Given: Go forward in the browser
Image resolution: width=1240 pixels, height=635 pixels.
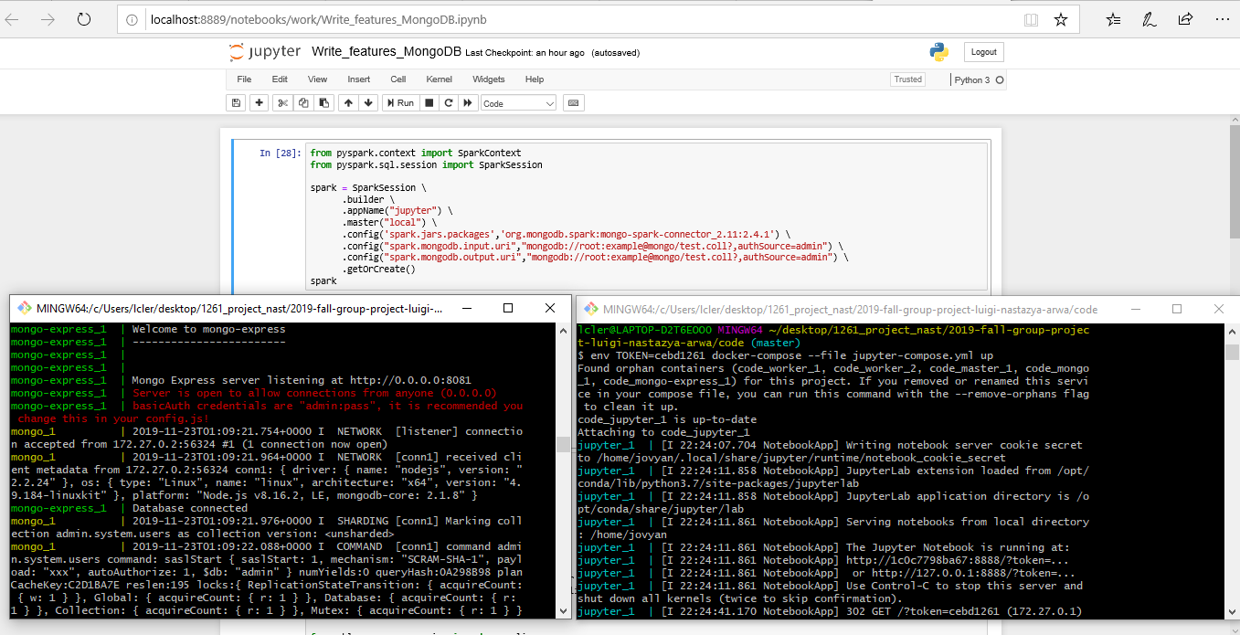Looking at the screenshot, I should (48, 19).
